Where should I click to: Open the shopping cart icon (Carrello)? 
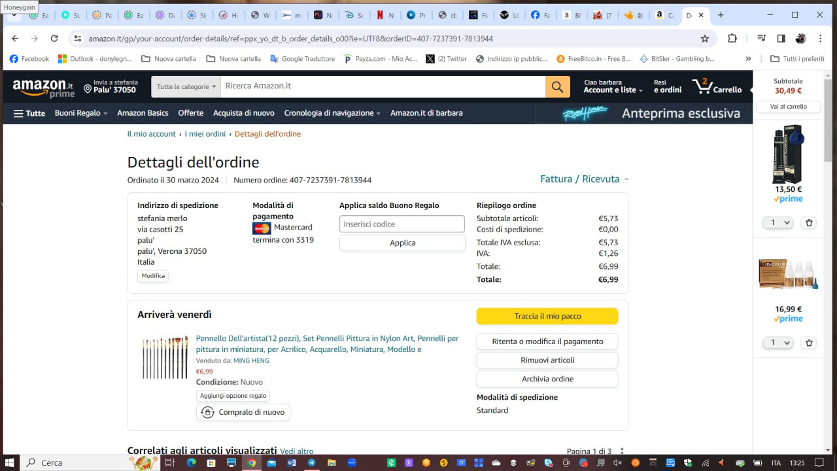pos(717,86)
